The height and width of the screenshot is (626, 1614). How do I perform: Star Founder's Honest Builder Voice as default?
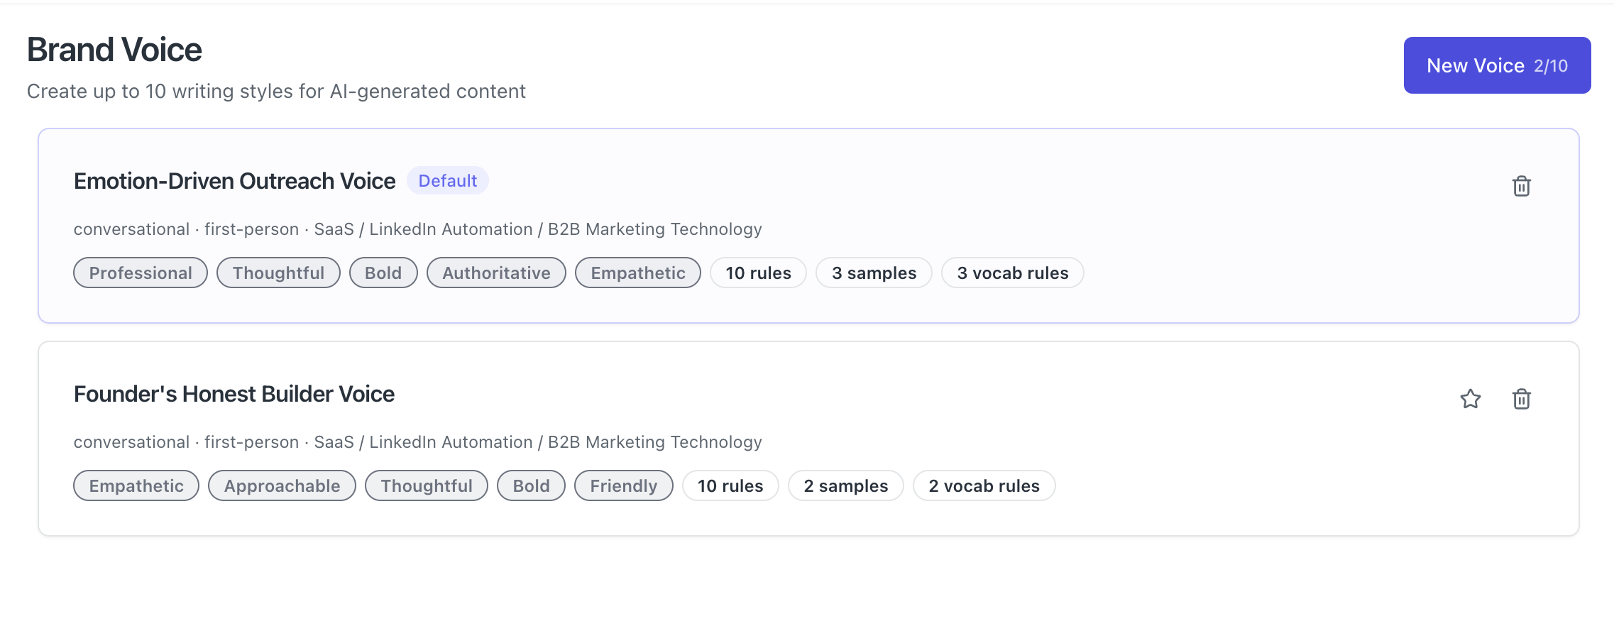[x=1470, y=399]
